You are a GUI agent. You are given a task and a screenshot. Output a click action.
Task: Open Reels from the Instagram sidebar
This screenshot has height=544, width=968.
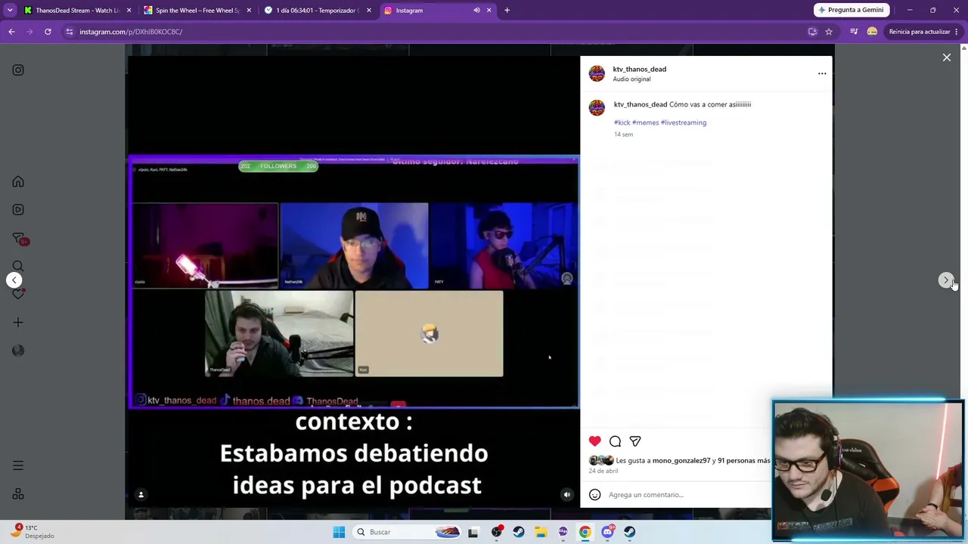[18, 210]
